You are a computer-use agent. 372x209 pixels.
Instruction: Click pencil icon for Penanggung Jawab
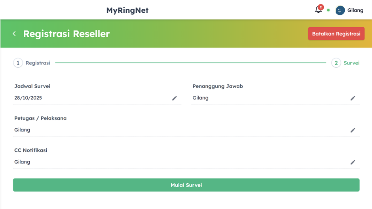tap(353, 98)
